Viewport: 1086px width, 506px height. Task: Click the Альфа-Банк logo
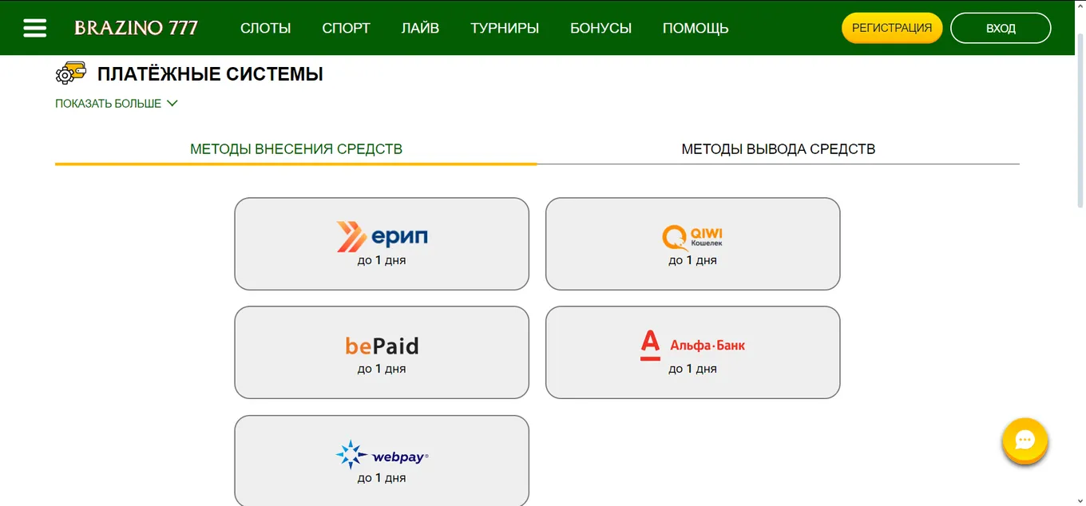pyautogui.click(x=692, y=346)
